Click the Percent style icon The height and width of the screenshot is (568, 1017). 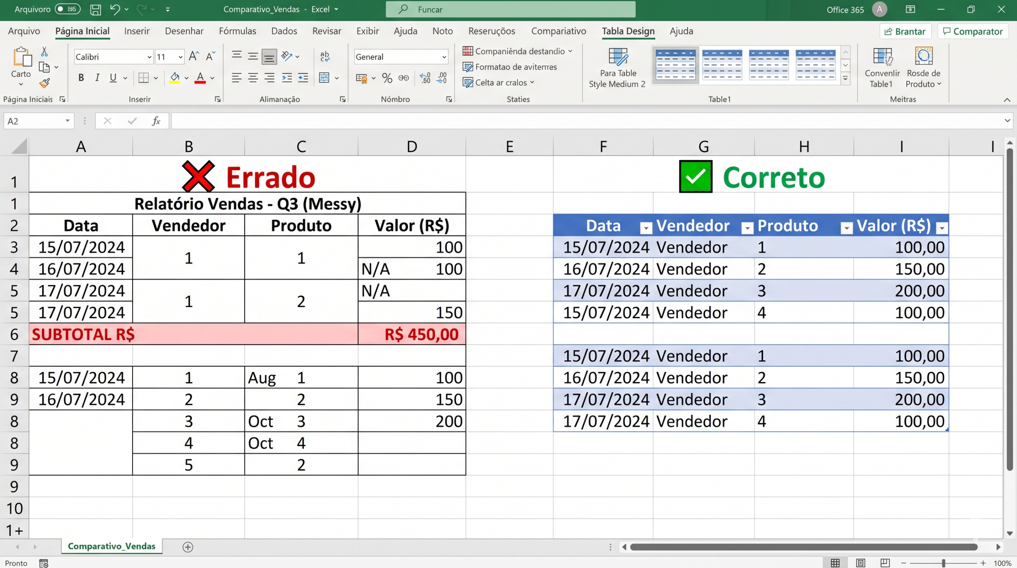pyautogui.click(x=387, y=78)
